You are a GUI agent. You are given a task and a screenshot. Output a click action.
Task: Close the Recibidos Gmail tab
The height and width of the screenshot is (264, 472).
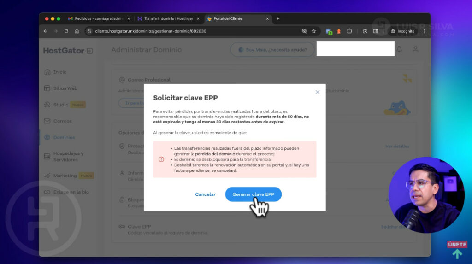pyautogui.click(x=129, y=19)
